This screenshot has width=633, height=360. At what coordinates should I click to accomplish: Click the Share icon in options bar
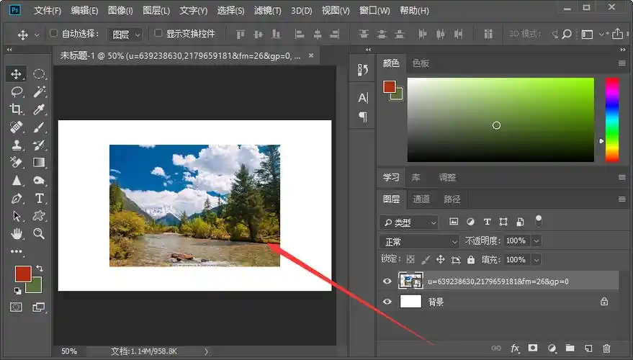617,34
